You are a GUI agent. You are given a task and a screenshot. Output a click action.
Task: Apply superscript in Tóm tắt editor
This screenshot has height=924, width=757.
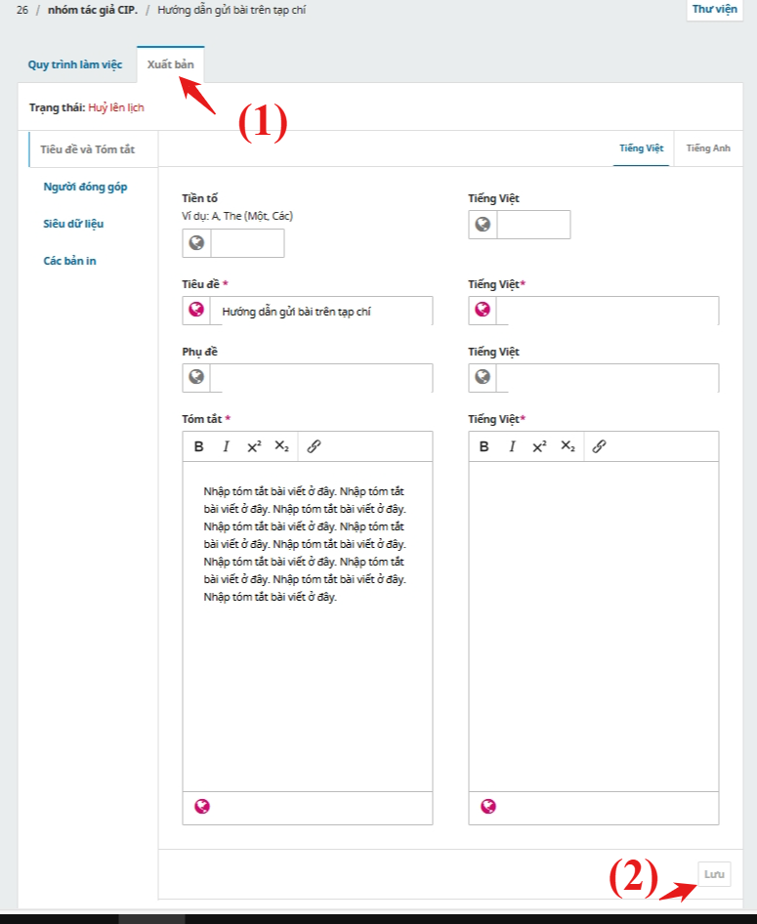click(254, 446)
